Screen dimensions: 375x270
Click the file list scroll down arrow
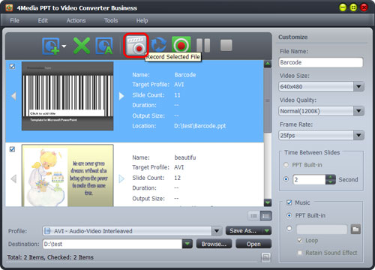(x=268, y=202)
